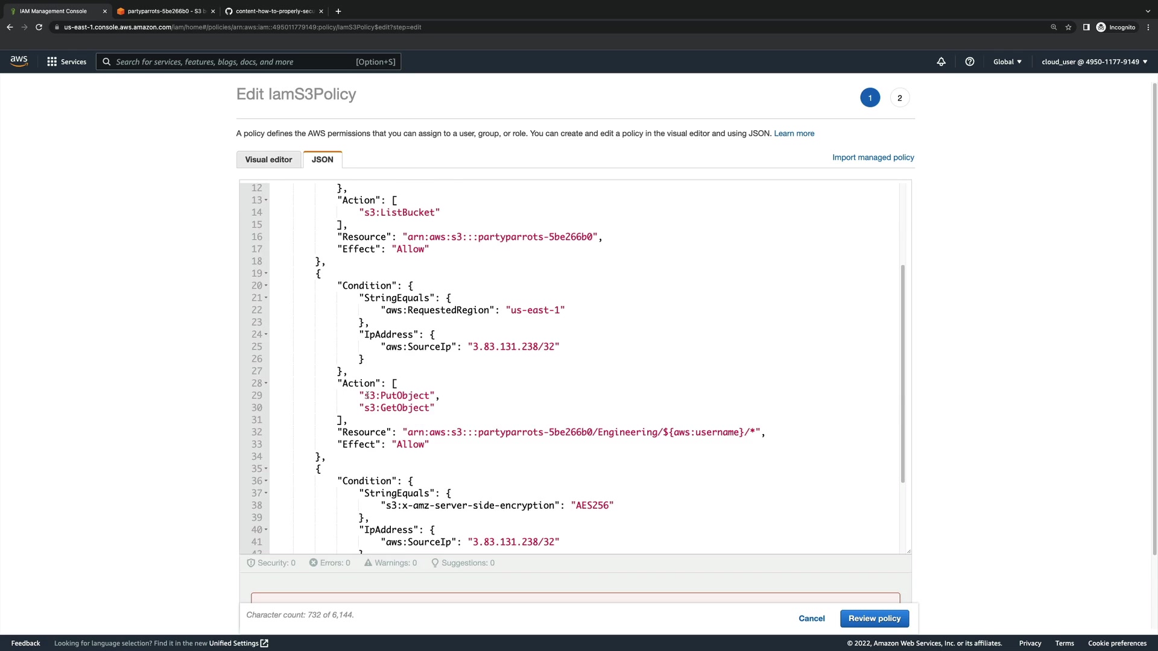Open the Global region dropdown
This screenshot has height=651, width=1158.
coord(1007,61)
